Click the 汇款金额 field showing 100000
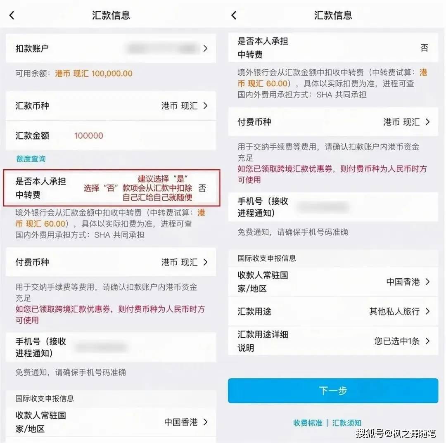Viewport: 446px width, 443px height. click(x=111, y=136)
